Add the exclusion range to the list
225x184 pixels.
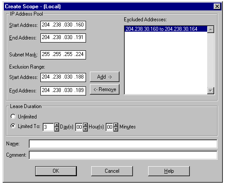point(105,77)
